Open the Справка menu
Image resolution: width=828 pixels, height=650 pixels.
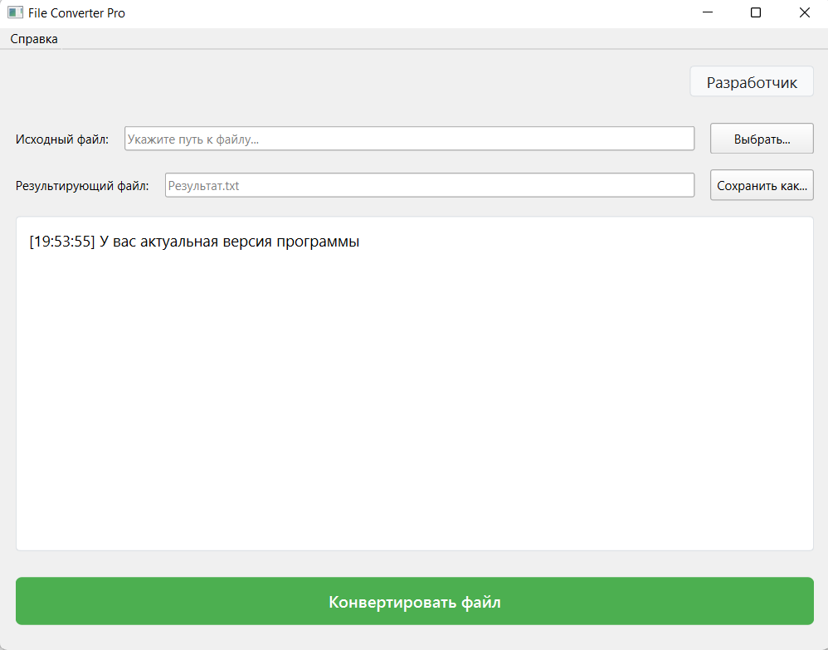(34, 39)
